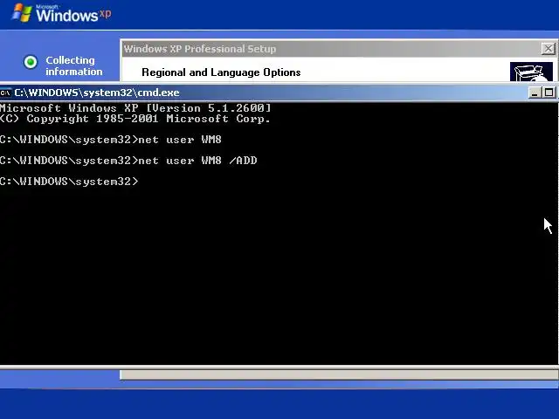Screen dimensions: 559x419
Task: Maximize the cmd.exe window
Action: [x=549, y=93]
